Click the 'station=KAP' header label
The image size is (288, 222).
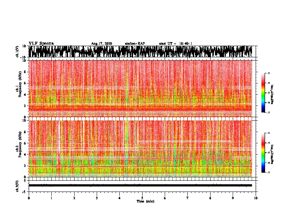[135, 44]
